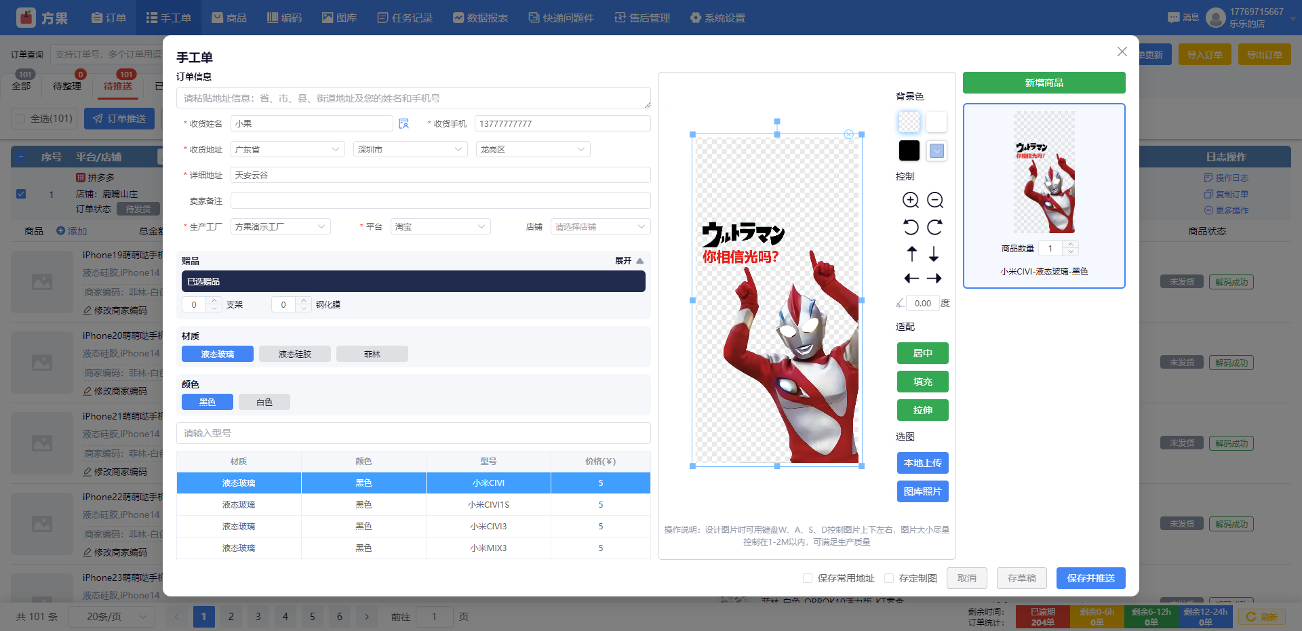
Task: Click the 请输入型号 model search field
Action: click(x=414, y=433)
